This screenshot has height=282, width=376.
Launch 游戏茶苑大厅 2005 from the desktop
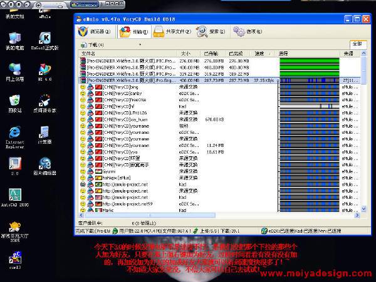(15, 231)
